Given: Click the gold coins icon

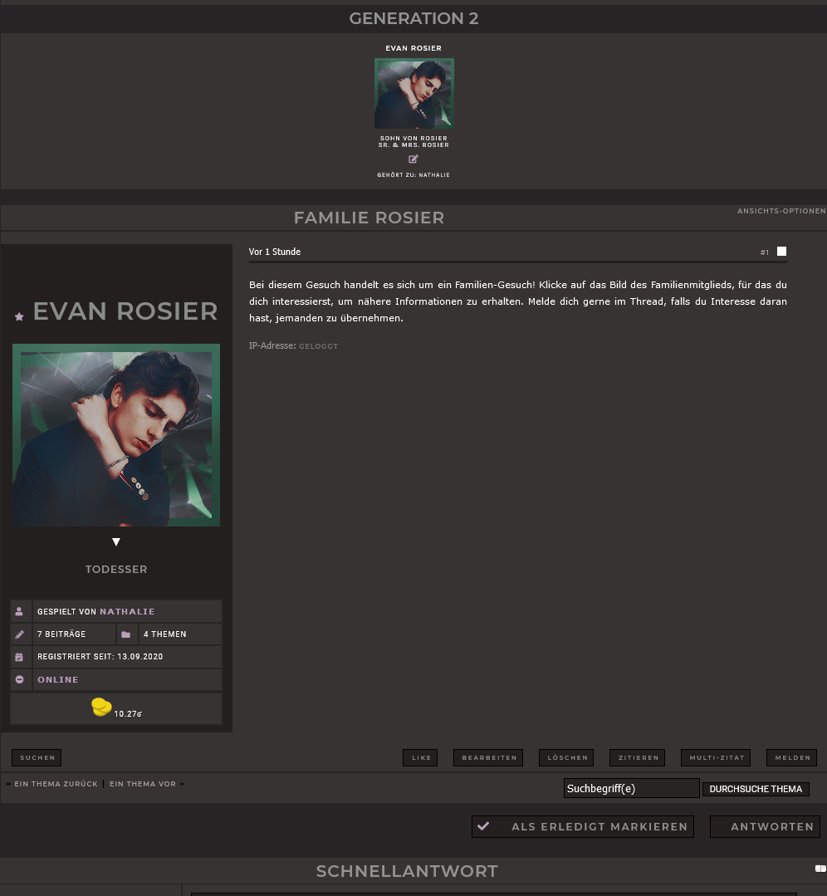Looking at the screenshot, I should [101, 707].
